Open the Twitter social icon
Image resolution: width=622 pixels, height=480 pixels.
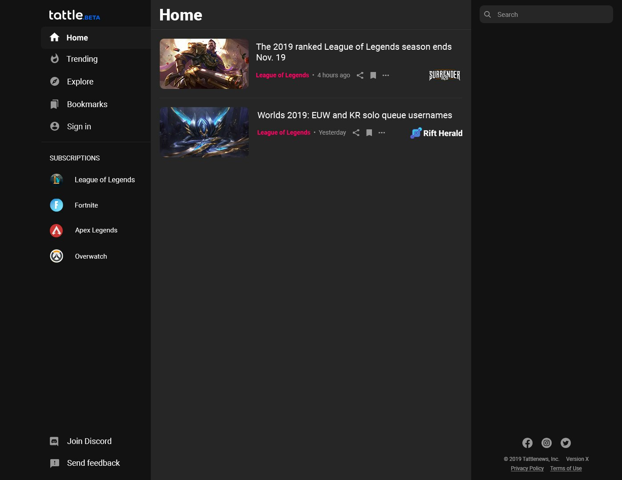(565, 443)
